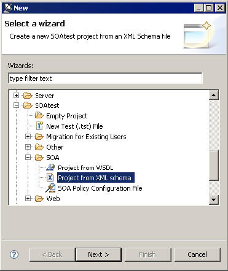Select the Project from WSDL entry
The width and height of the screenshot is (228, 271).
pos(85,167)
